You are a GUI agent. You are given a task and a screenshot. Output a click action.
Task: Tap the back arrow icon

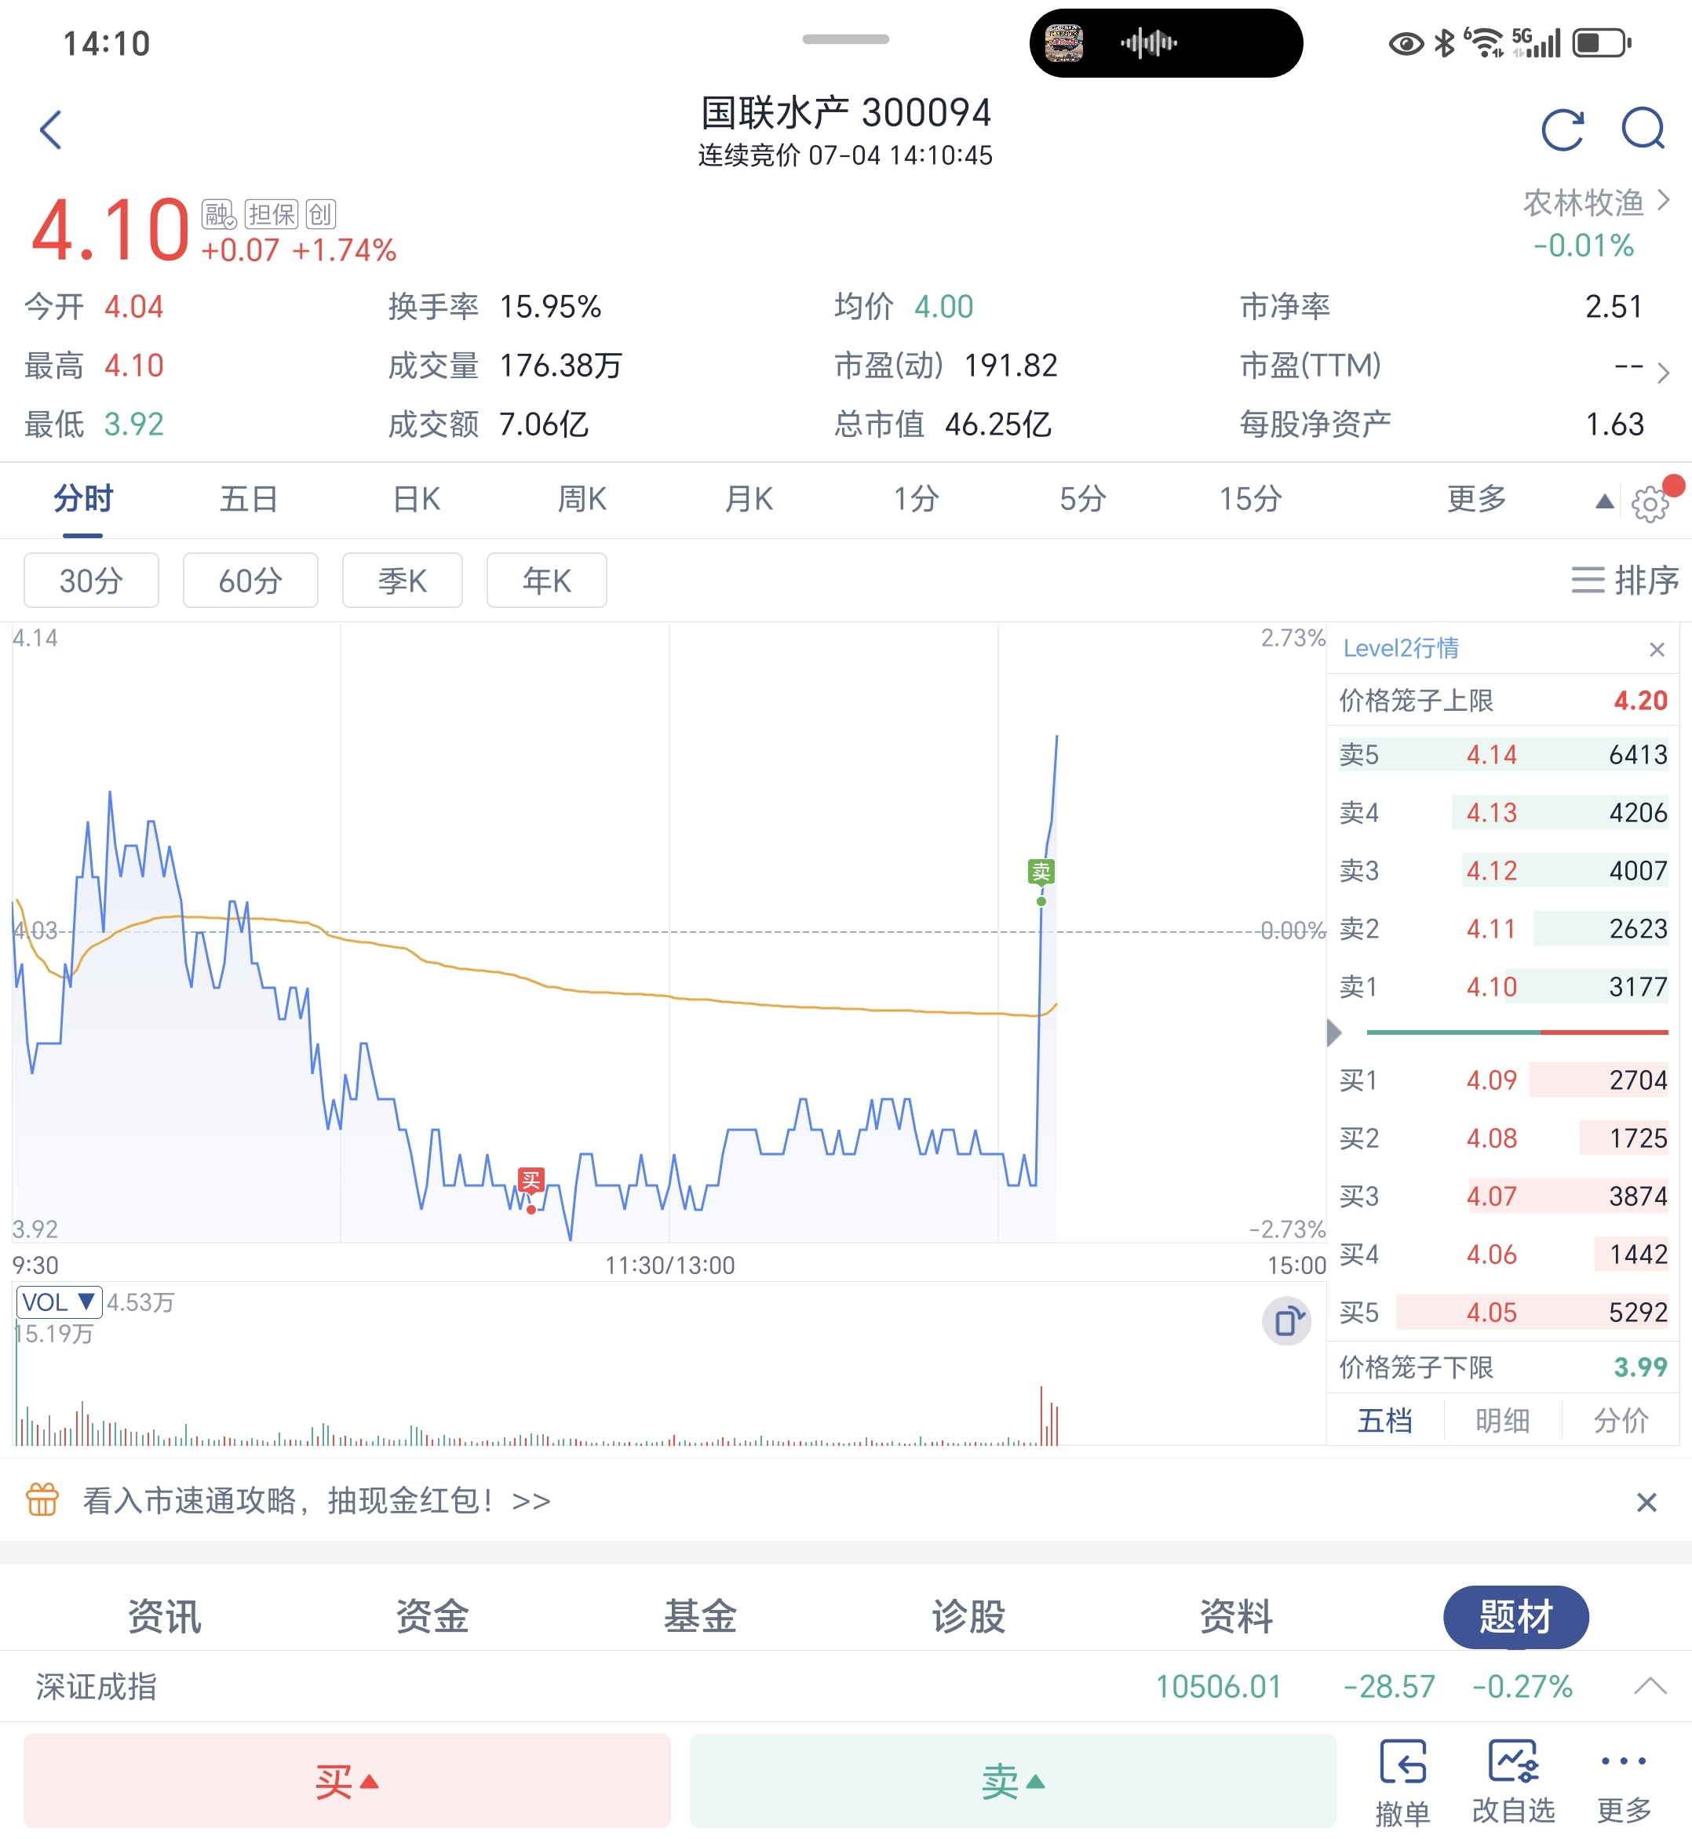pyautogui.click(x=51, y=129)
